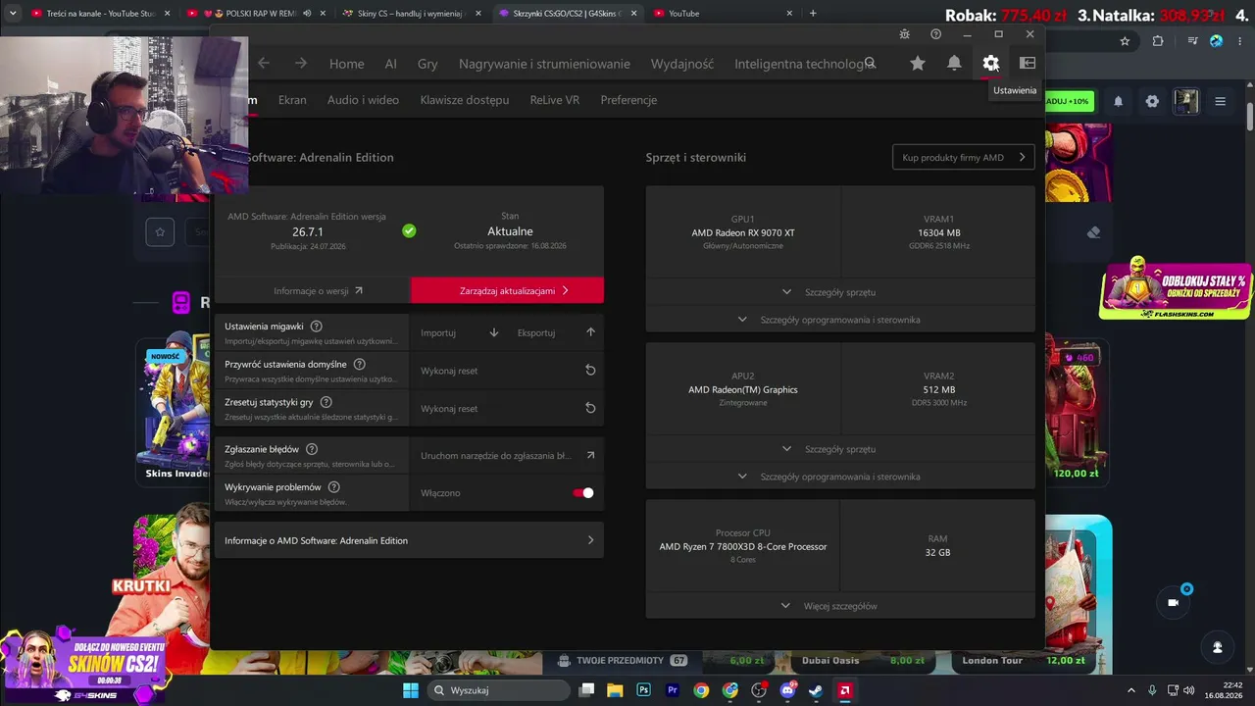1255x706 pixels.
Task: Toggle the AMD sidebar panel icon
Action: tap(1028, 63)
